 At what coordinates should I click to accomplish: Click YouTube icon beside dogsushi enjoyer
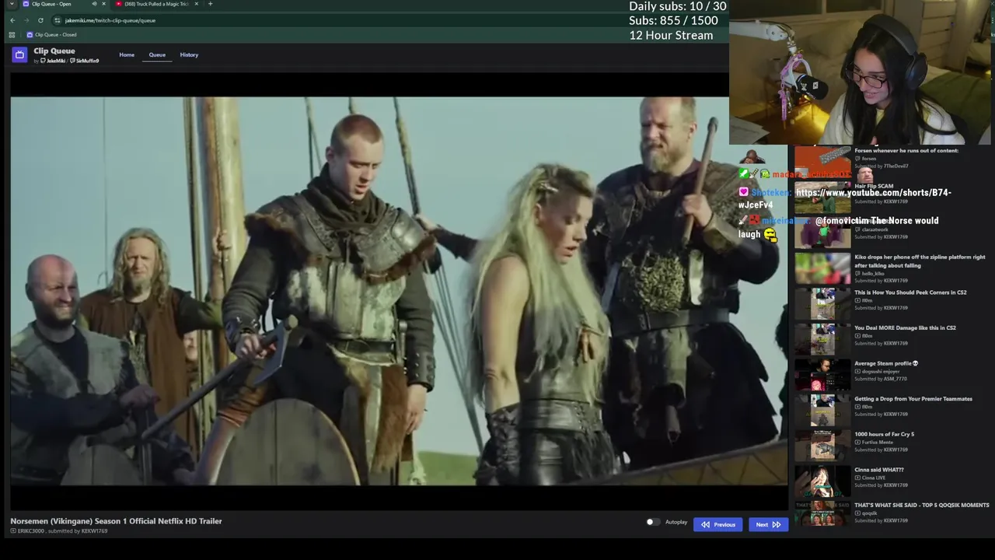pos(857,372)
